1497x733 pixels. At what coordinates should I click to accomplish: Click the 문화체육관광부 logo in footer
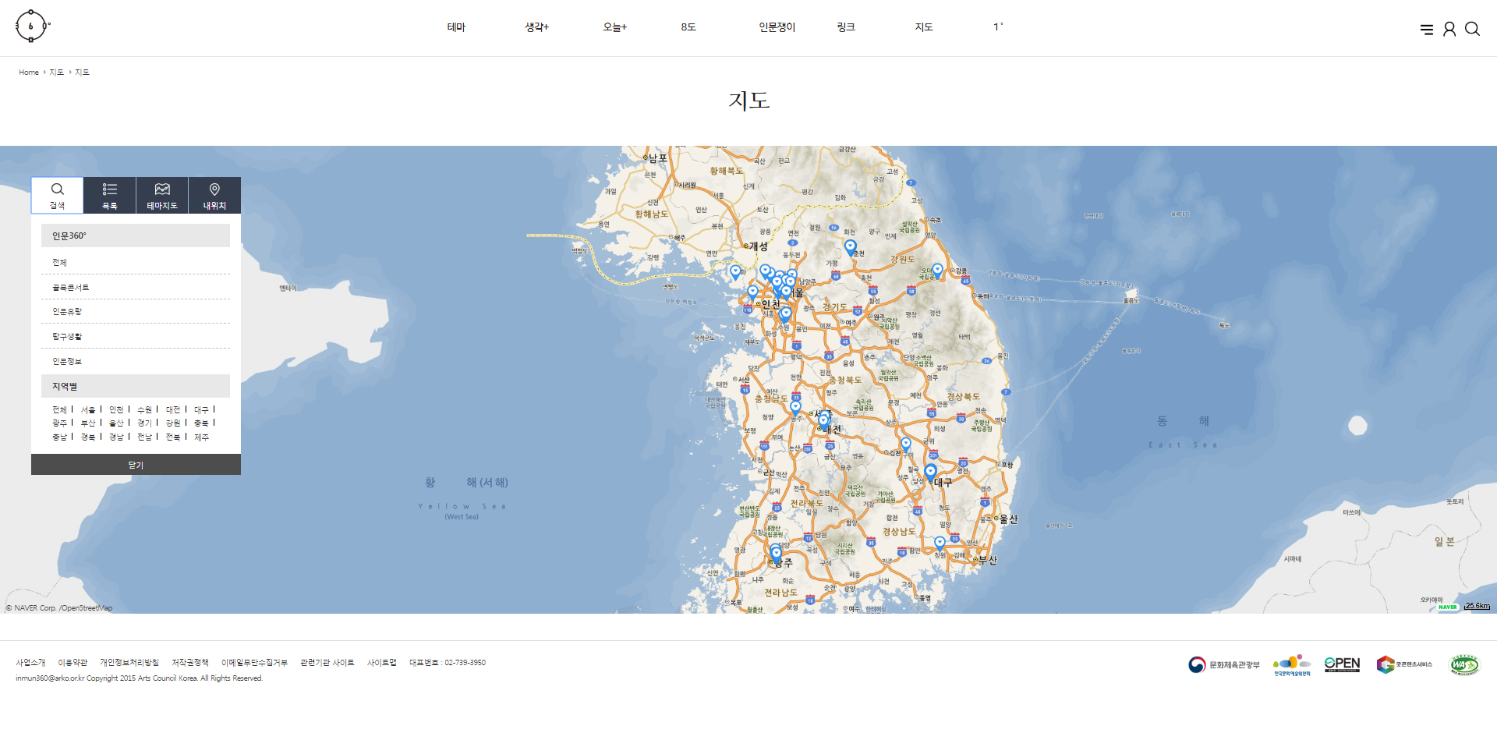[1224, 664]
